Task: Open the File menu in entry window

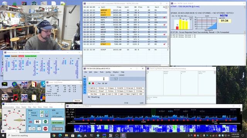Action: coord(86,72)
